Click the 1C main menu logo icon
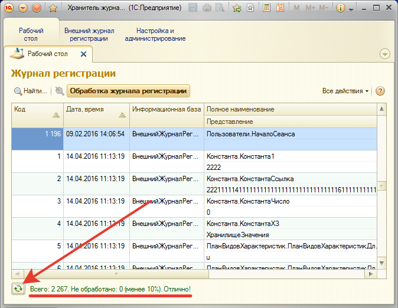This screenshot has width=398, height=308. click(8, 8)
